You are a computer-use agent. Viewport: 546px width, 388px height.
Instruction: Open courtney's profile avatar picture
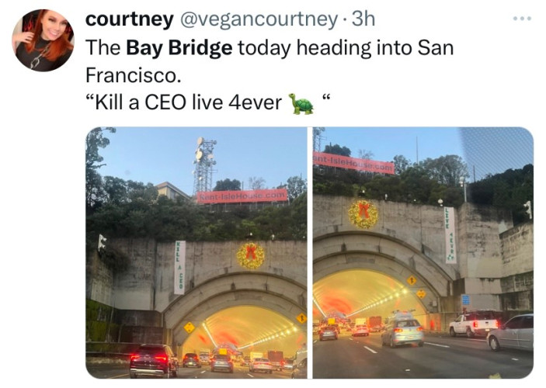click(x=43, y=40)
